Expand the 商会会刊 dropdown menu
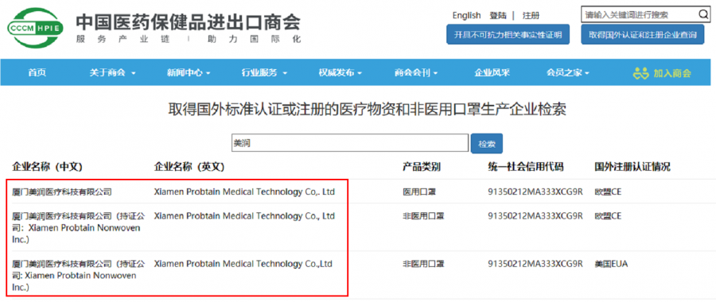This screenshot has width=716, height=302. 415,73
